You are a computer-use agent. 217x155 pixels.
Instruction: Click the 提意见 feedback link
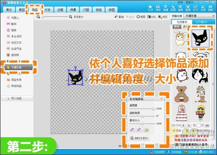coord(190,3)
